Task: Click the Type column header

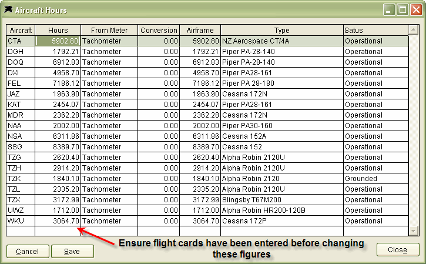Action: [281, 30]
